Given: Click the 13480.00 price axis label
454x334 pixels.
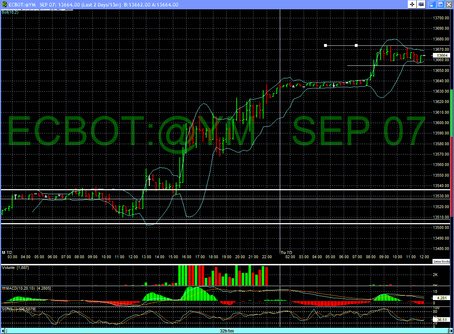Looking at the screenshot, I should pos(442,249).
